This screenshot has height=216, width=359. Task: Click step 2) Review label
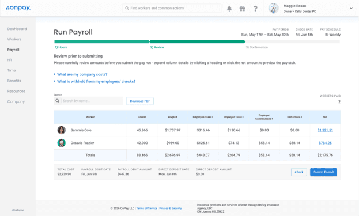click(x=157, y=47)
